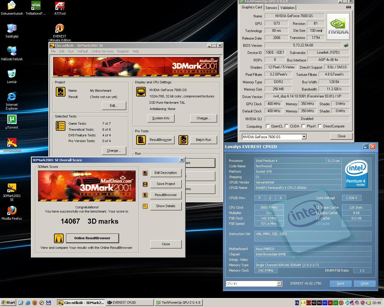Click Close button in the Overall Score dialog

click(x=166, y=244)
